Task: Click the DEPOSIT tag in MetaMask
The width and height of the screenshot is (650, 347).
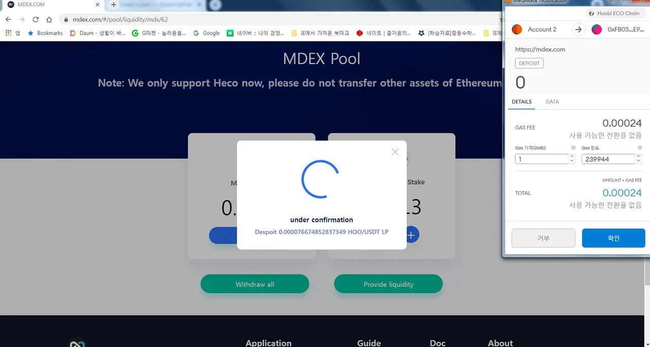Action: tap(529, 64)
